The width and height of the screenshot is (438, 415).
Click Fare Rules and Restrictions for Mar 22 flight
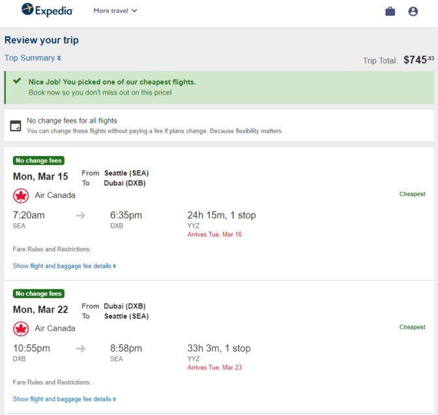pyautogui.click(x=52, y=382)
